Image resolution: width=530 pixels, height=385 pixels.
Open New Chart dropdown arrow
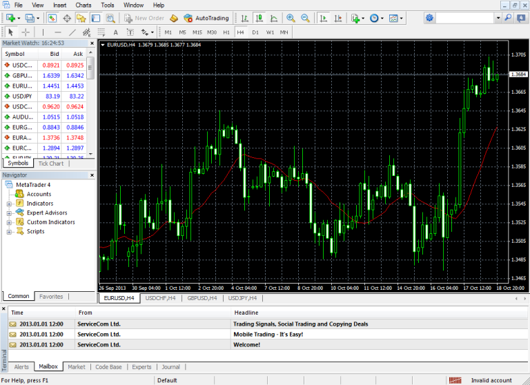tap(19, 18)
